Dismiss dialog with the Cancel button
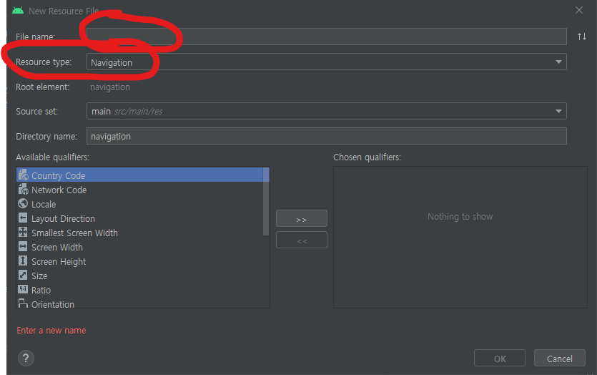The height and width of the screenshot is (375, 597). [560, 359]
